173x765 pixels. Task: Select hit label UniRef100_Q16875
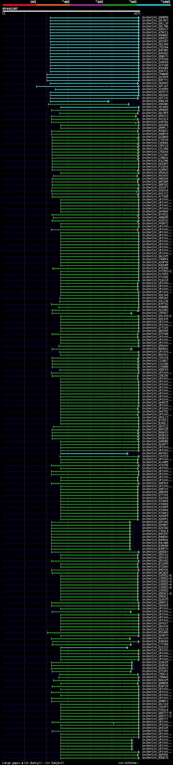[x=155, y=599]
